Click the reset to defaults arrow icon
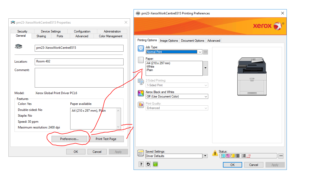This screenshot has height=183, width=331. tap(148, 164)
